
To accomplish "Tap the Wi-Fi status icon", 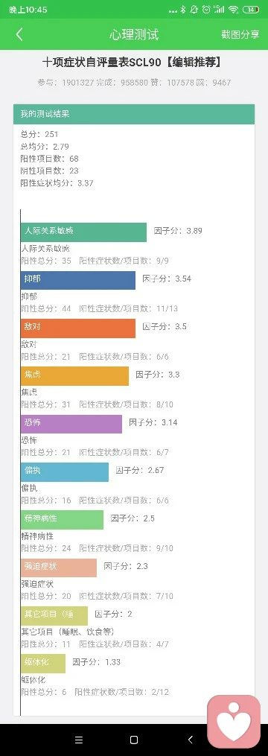I will [234, 9].
